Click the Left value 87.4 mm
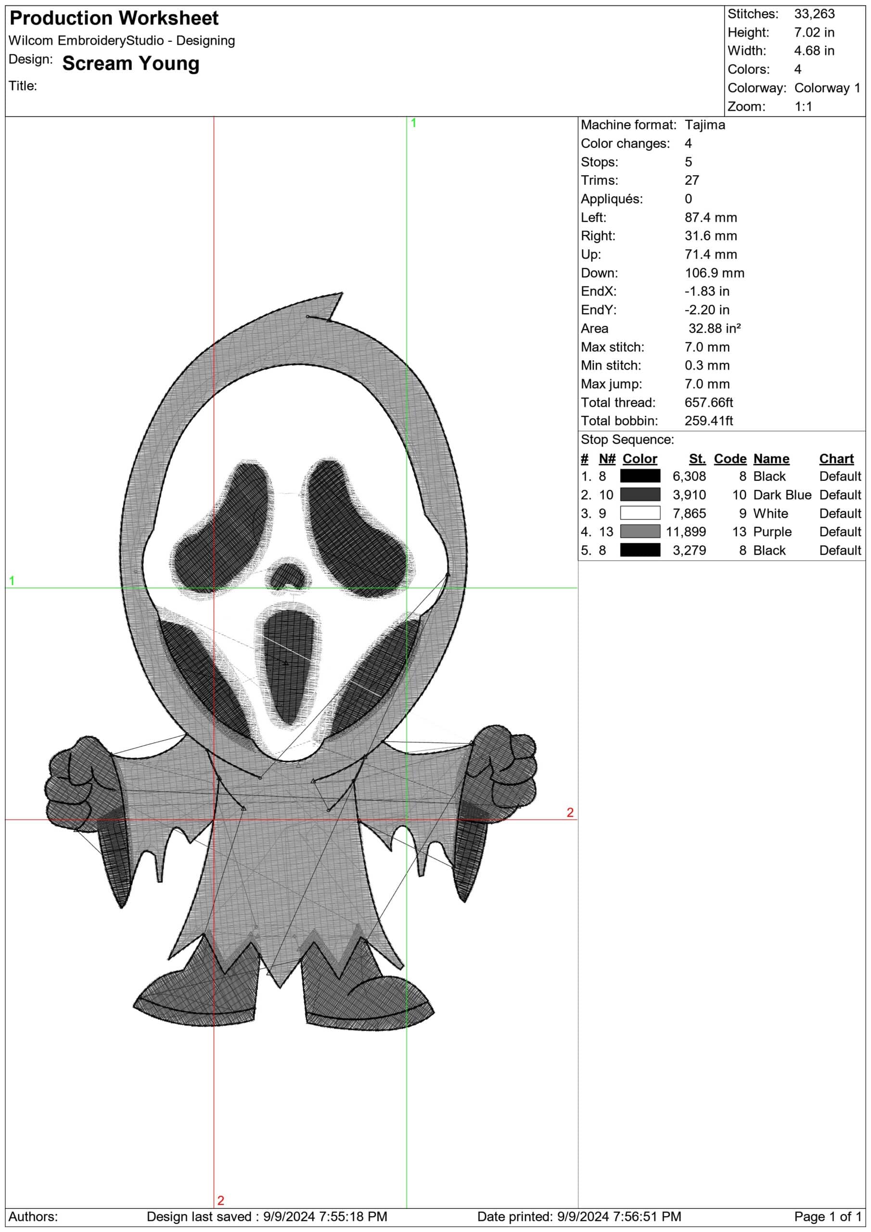Image resolution: width=871 pixels, height=1232 pixels. tap(711, 218)
